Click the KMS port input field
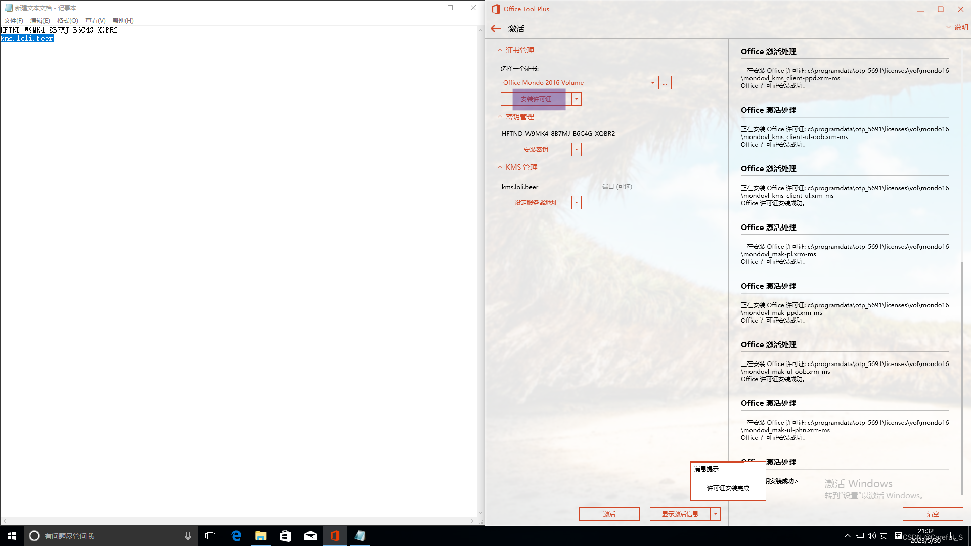 click(x=636, y=187)
